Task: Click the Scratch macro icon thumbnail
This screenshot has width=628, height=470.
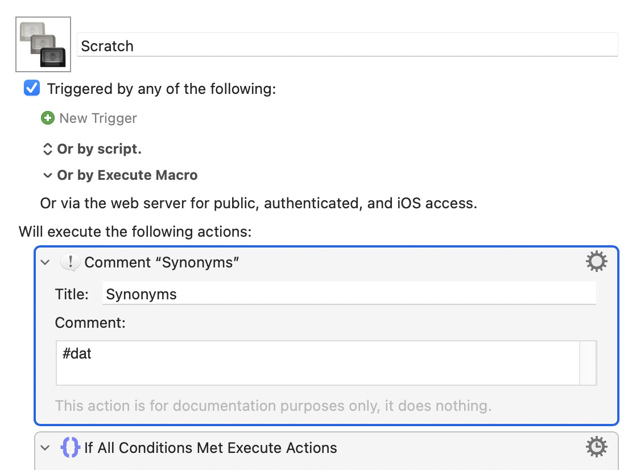Action: (x=43, y=44)
